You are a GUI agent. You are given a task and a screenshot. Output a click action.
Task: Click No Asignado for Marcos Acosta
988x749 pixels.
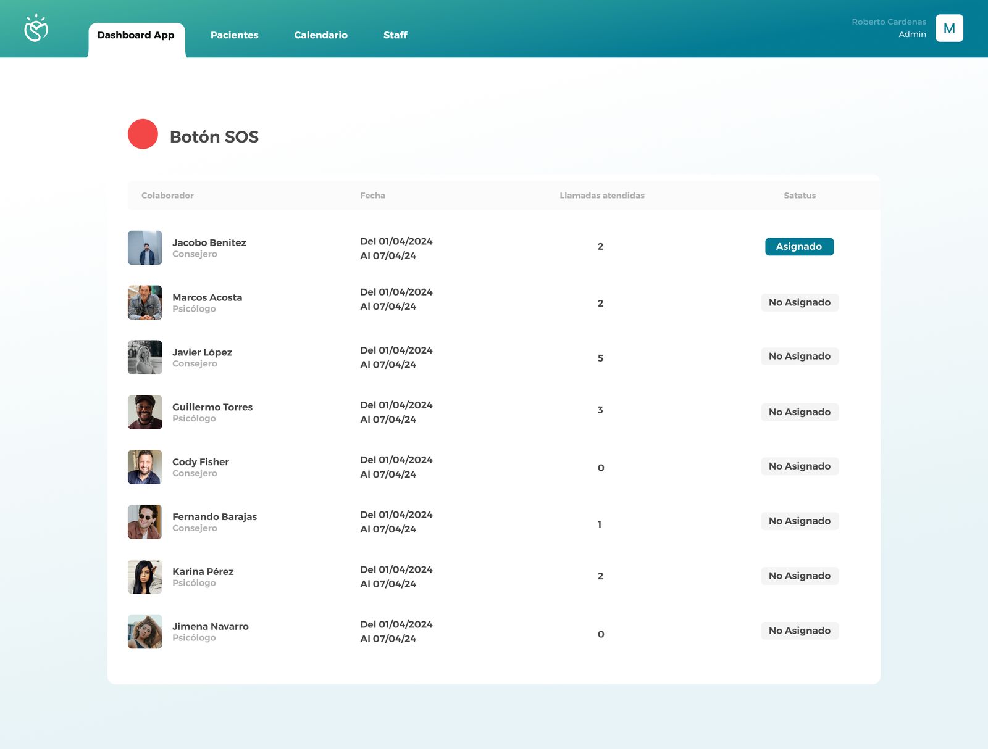[x=799, y=302]
